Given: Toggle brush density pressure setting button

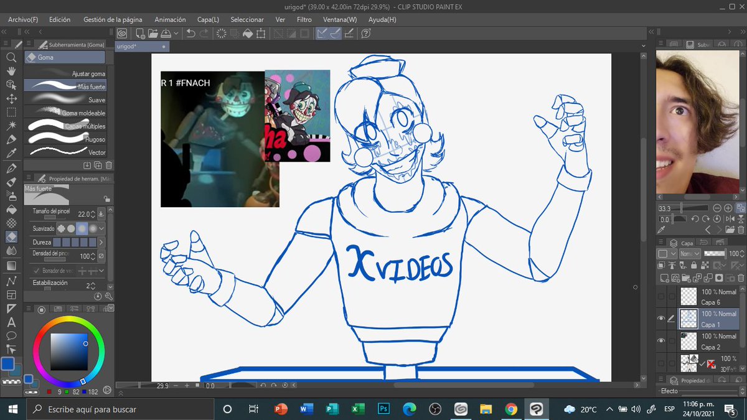Looking at the screenshot, I should point(102,256).
